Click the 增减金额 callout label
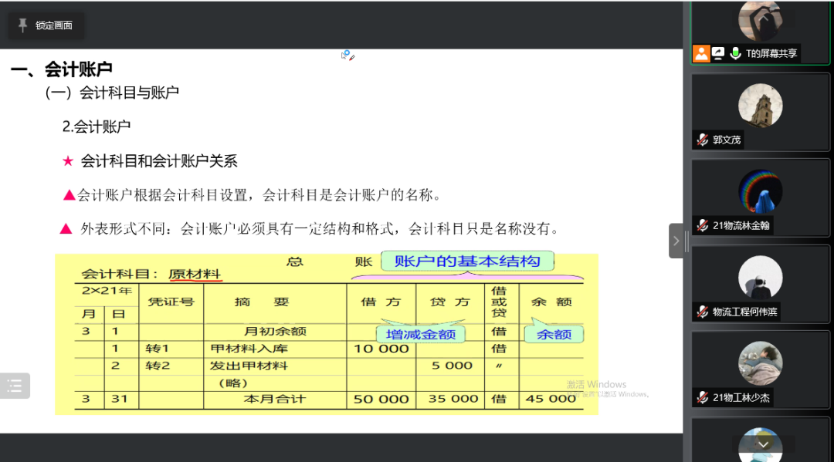Screen dimensions: 834x462 (421, 334)
